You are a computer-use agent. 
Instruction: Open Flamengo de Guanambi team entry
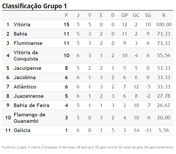click(30, 118)
